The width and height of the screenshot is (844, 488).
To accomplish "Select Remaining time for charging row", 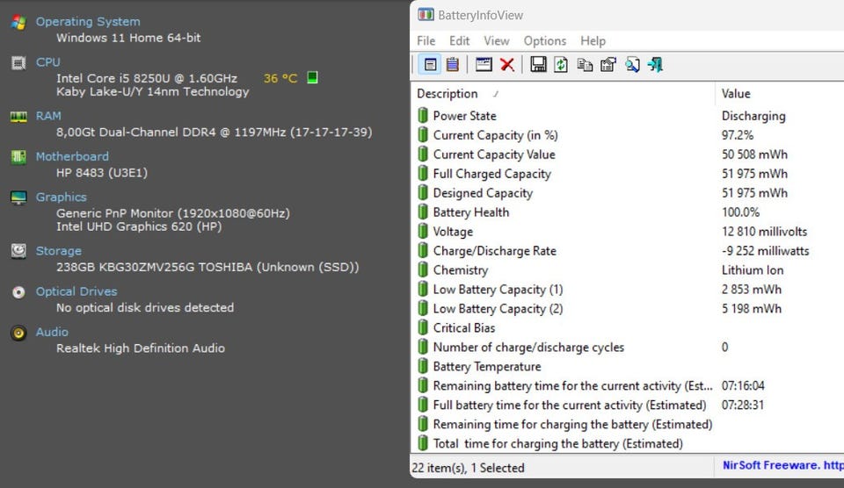I will point(628,425).
